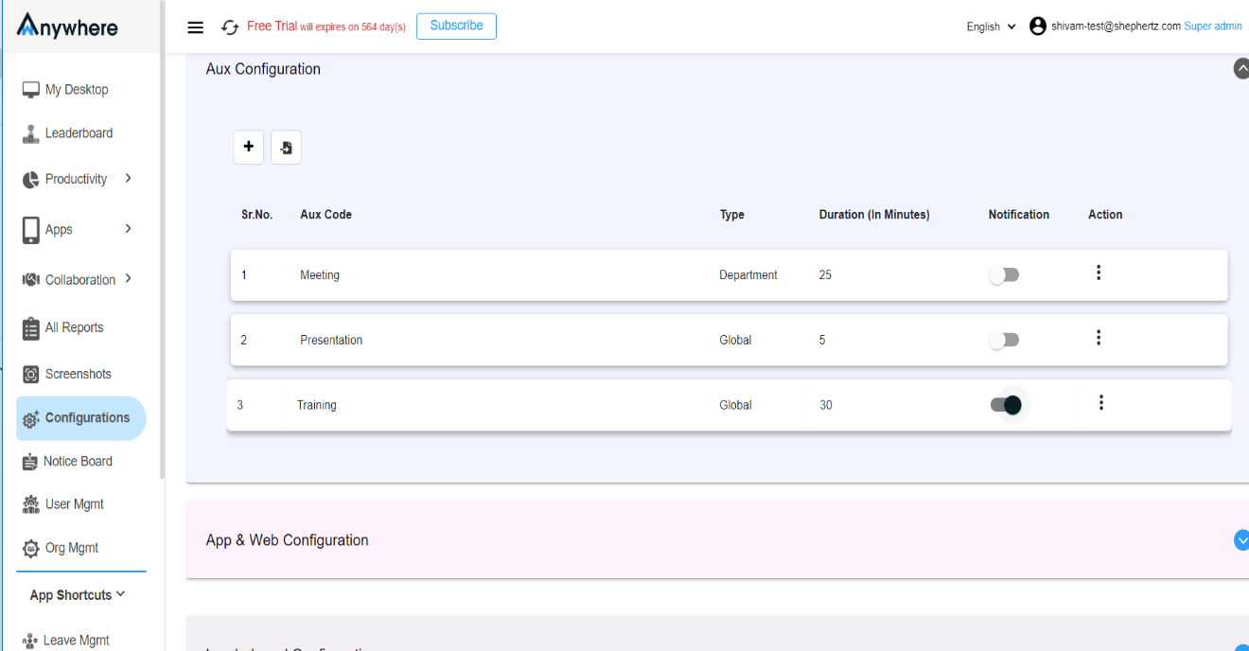The image size is (1249, 651).
Task: Click the User Mgmt people icon
Action: pyautogui.click(x=30, y=504)
